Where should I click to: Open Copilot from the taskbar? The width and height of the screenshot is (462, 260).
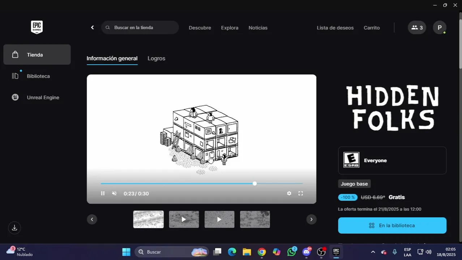click(x=277, y=252)
